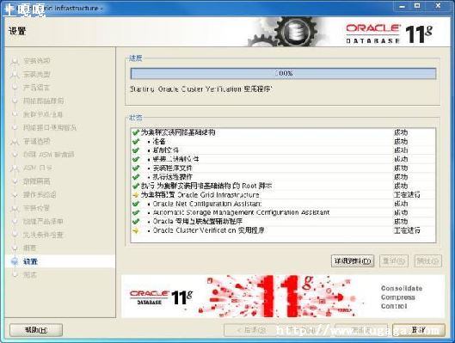The image size is (455, 343).
Task: Select the 概要 step in sidebar
Action: click(30, 248)
